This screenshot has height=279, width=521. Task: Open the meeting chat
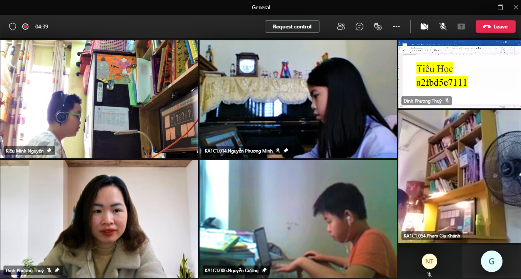pyautogui.click(x=360, y=27)
